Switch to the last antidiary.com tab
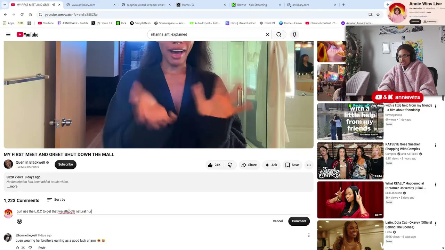Image resolution: width=445 pixels, height=250 pixels. click(x=311, y=5)
